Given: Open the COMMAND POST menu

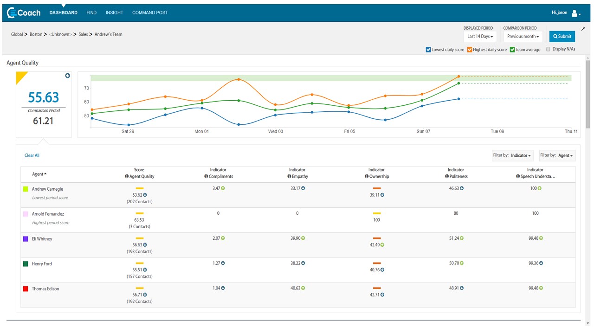Looking at the screenshot, I should coord(150,13).
